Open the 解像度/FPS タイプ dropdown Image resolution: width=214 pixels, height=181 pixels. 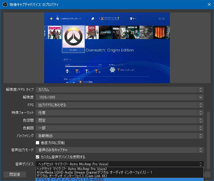pos(119,90)
